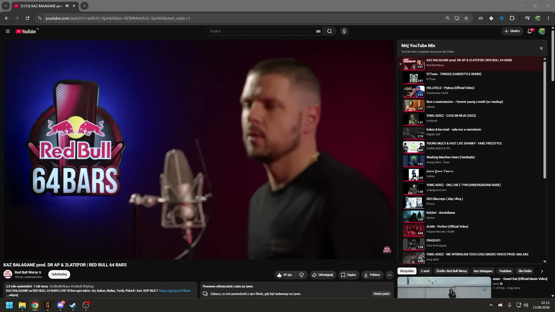555x312 pixels.
Task: Select the Dla Ciebie filter chip
Action: (x=525, y=271)
